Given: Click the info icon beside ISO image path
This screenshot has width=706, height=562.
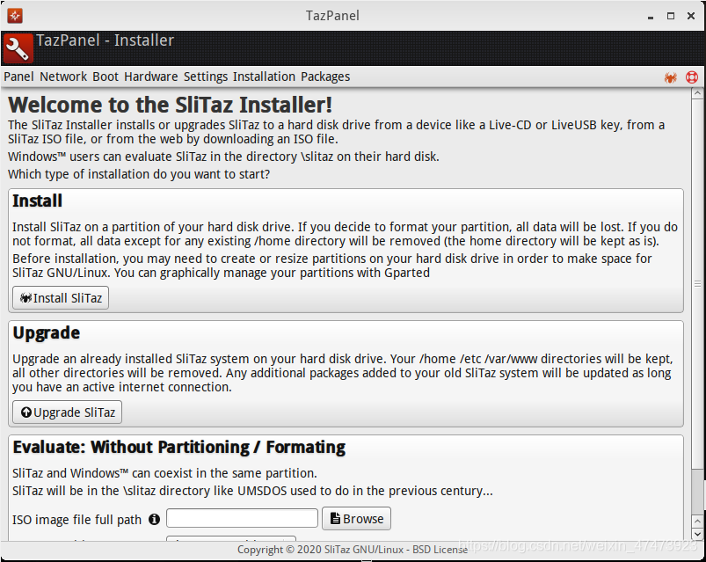Looking at the screenshot, I should pyautogui.click(x=154, y=520).
